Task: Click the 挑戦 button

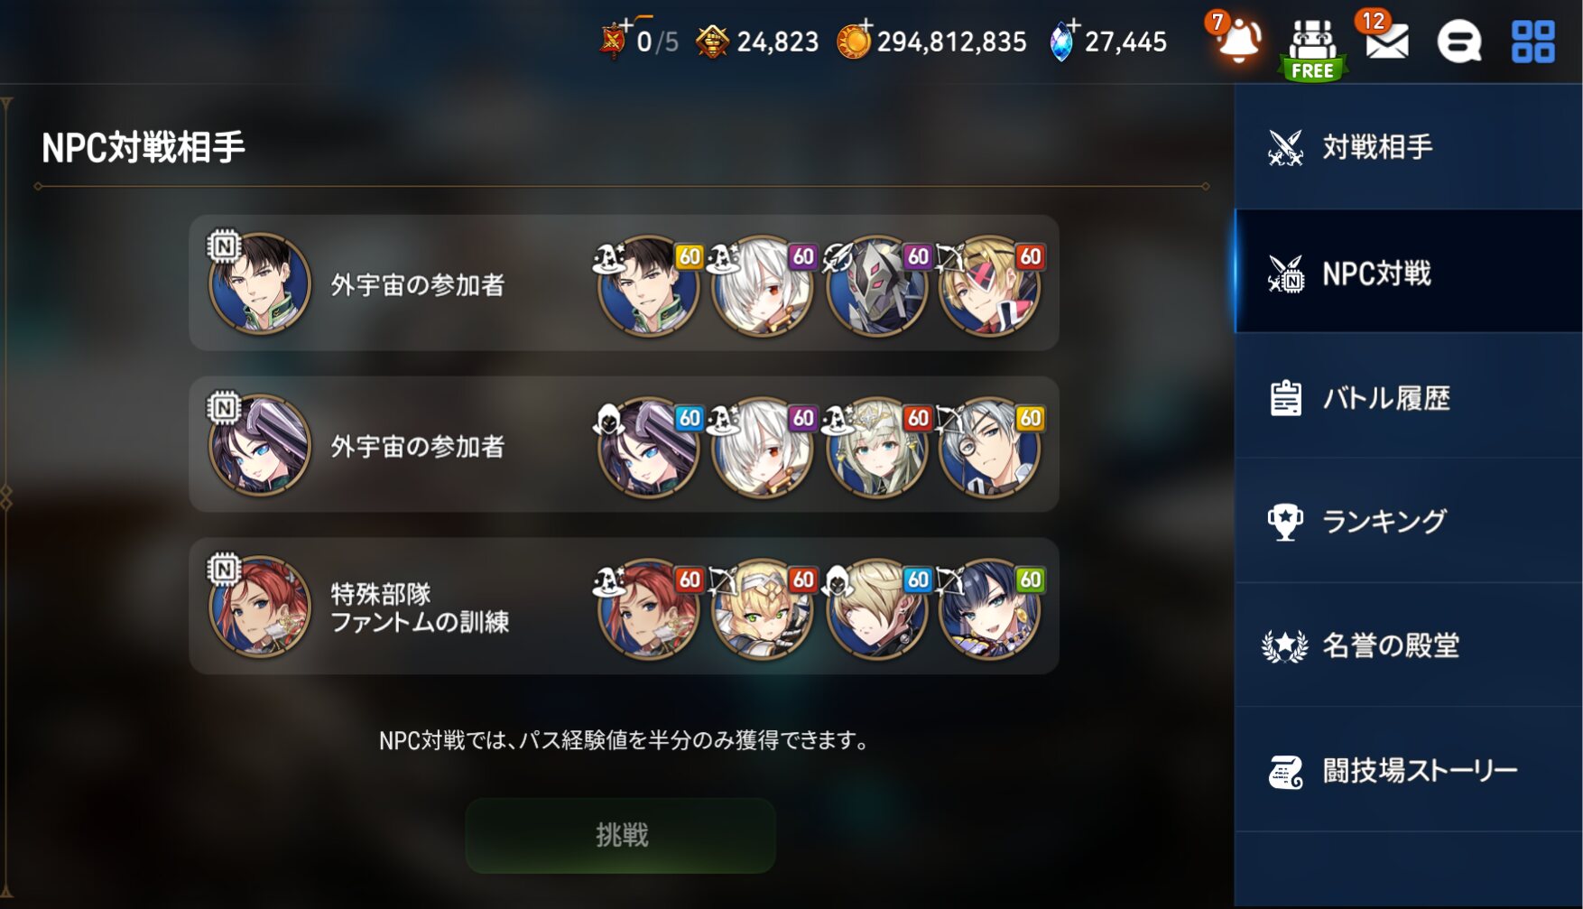Action: [x=621, y=835]
